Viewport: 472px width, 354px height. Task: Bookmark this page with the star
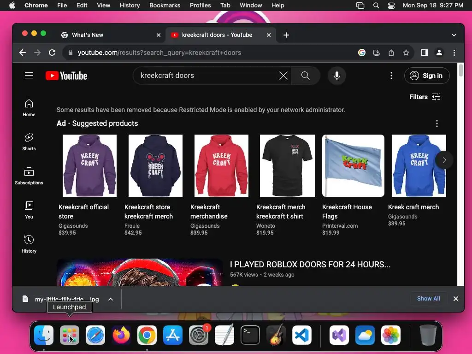pos(406,53)
